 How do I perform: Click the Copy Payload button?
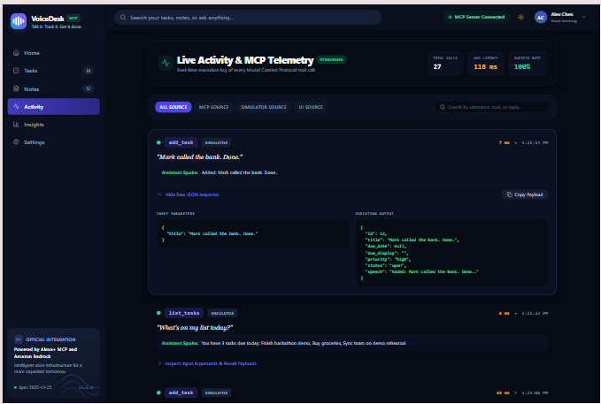coord(525,194)
